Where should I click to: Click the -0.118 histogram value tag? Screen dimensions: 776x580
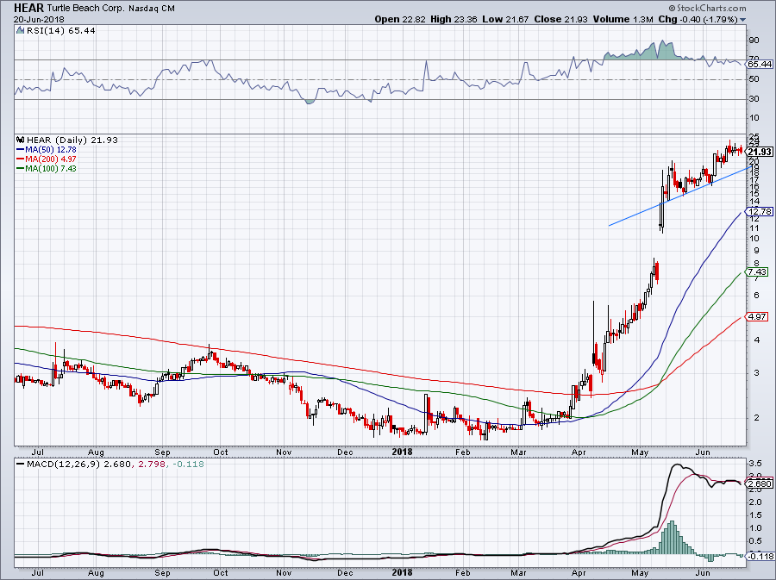pos(757,556)
